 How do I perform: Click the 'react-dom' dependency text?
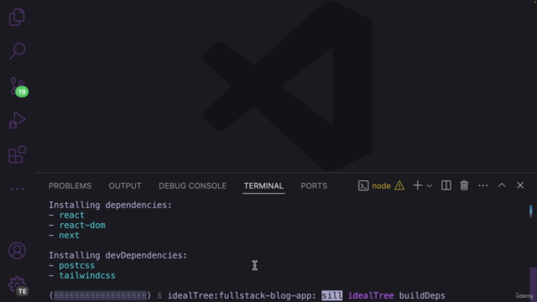82,226
